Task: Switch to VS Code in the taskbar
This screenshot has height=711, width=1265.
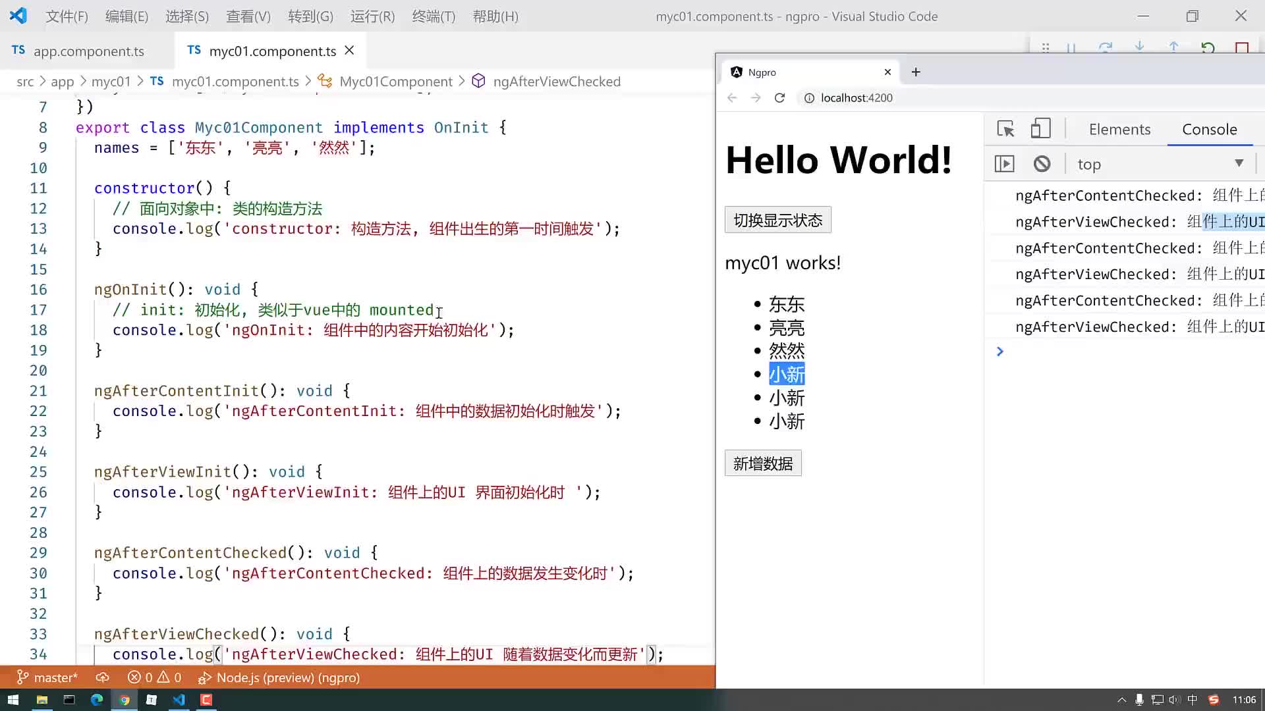Action: (x=179, y=700)
